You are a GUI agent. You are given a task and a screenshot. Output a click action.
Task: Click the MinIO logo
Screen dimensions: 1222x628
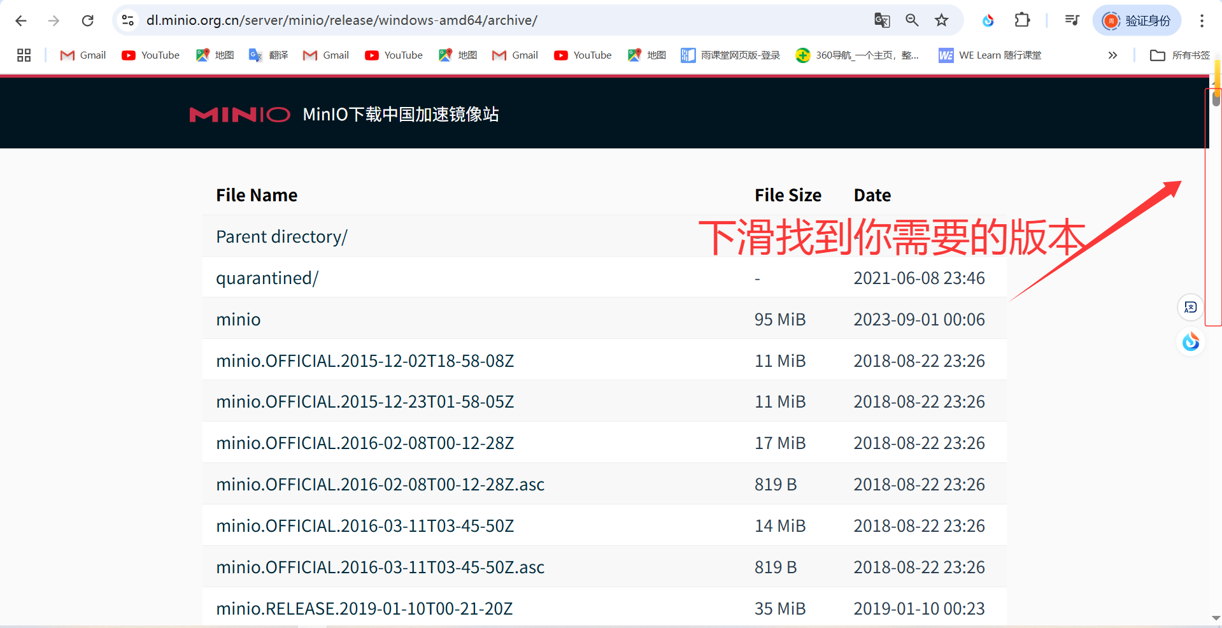[x=239, y=115]
